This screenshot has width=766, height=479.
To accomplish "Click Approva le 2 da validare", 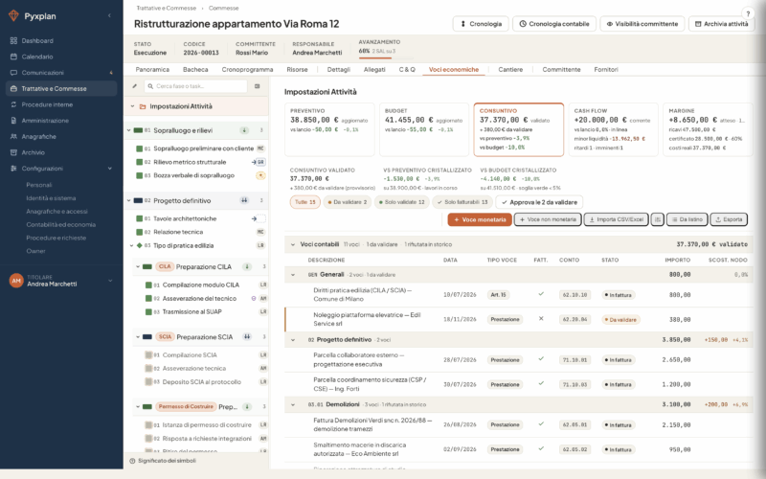I will (x=539, y=202).
